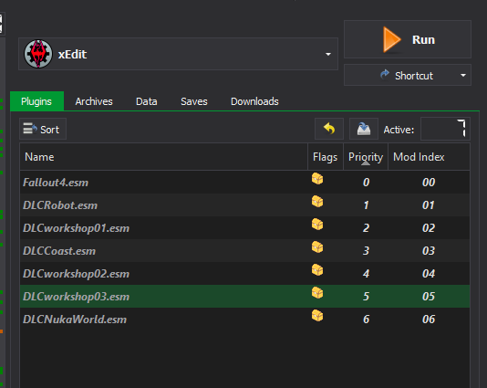Open the Downloads tab
This screenshot has height=388, width=487.
click(x=254, y=101)
